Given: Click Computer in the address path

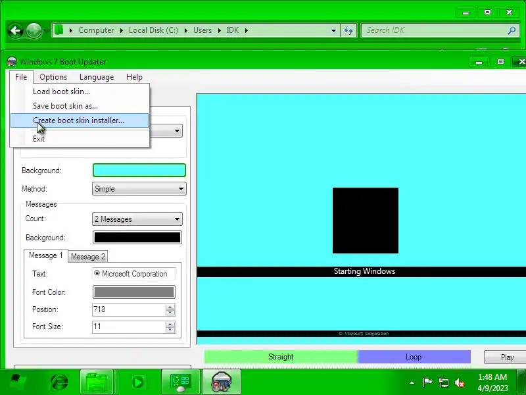Looking at the screenshot, I should point(96,30).
